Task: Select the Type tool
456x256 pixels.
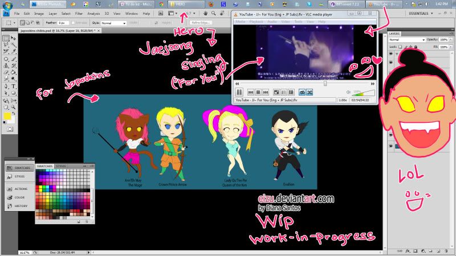Action: click(13, 86)
